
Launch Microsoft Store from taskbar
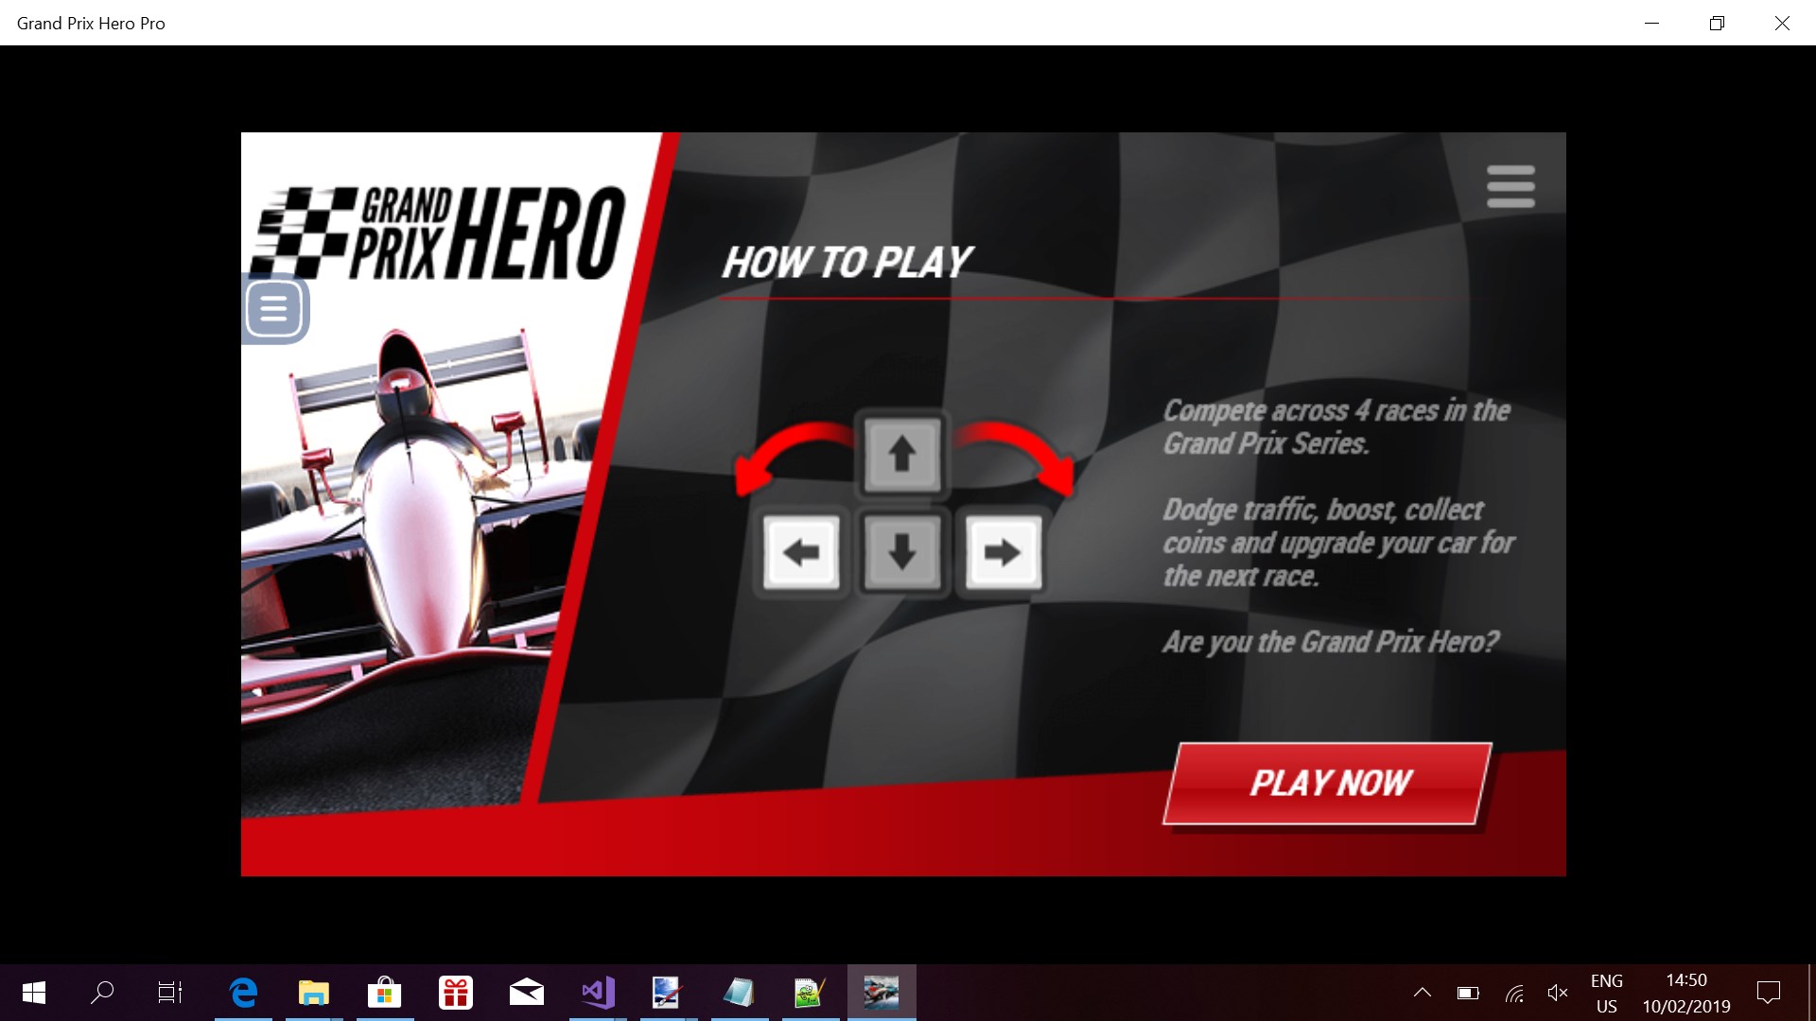[384, 993]
